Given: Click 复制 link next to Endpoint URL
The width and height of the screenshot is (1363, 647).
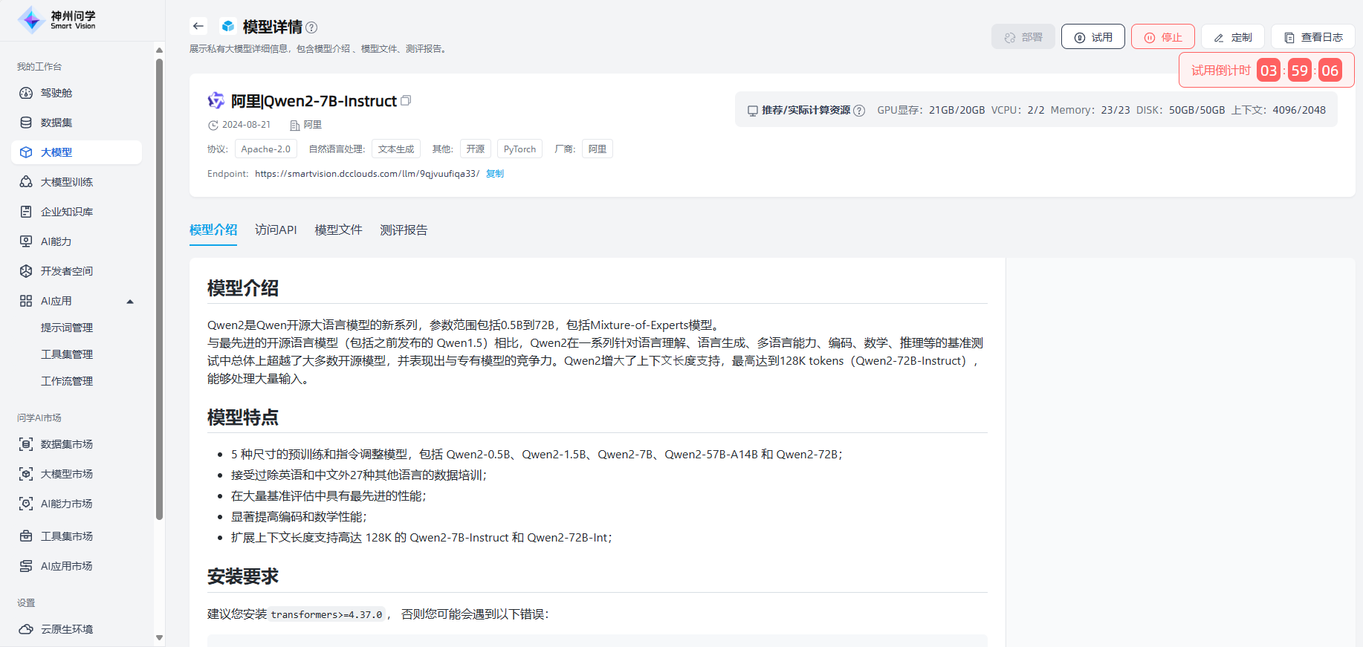Looking at the screenshot, I should pos(495,174).
